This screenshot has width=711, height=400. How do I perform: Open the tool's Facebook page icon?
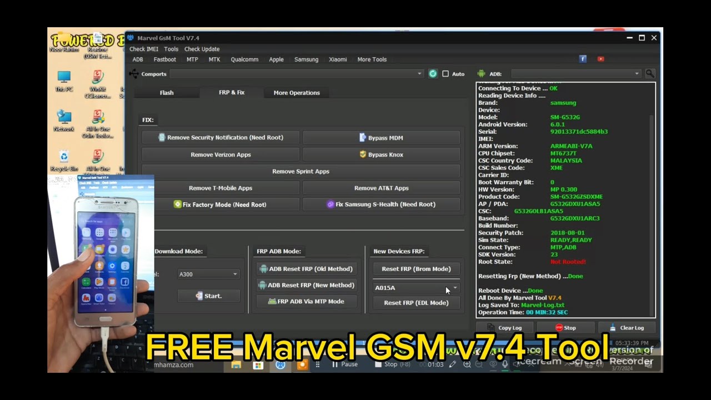pos(583,59)
